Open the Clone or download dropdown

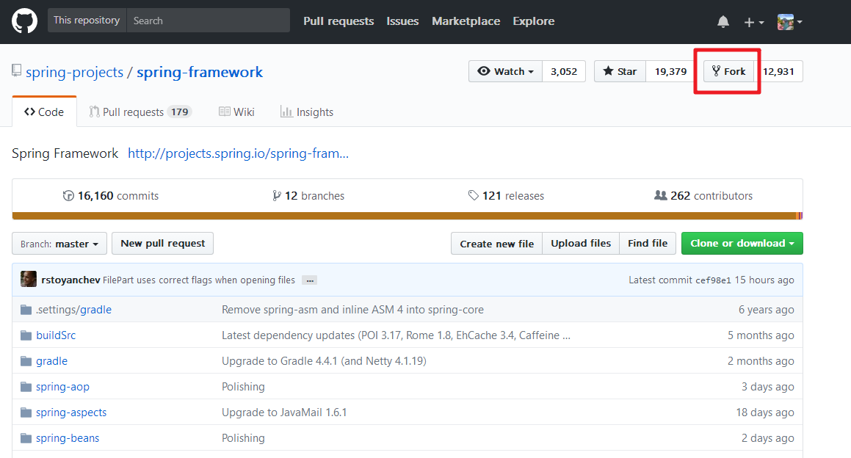coord(742,243)
